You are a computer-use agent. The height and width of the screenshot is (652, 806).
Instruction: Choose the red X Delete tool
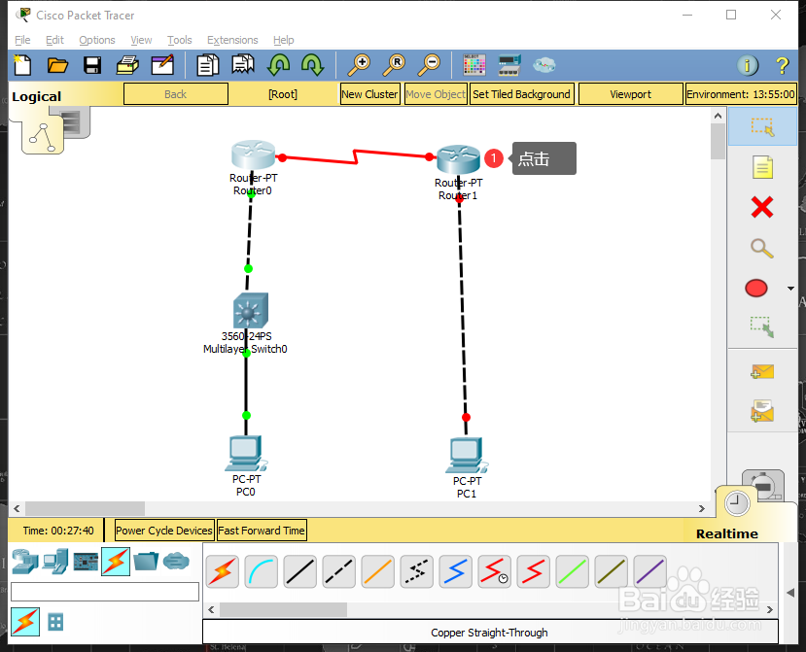762,207
